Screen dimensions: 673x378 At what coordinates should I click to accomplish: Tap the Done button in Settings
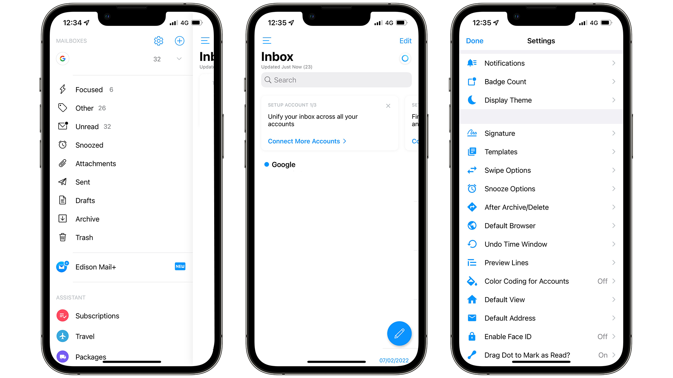pyautogui.click(x=475, y=41)
